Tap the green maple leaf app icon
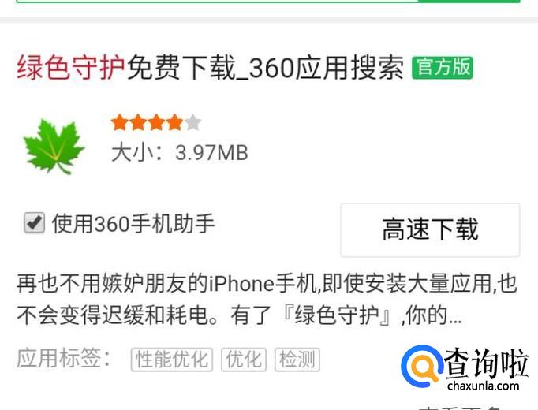The height and width of the screenshot is (410, 538). (54, 147)
